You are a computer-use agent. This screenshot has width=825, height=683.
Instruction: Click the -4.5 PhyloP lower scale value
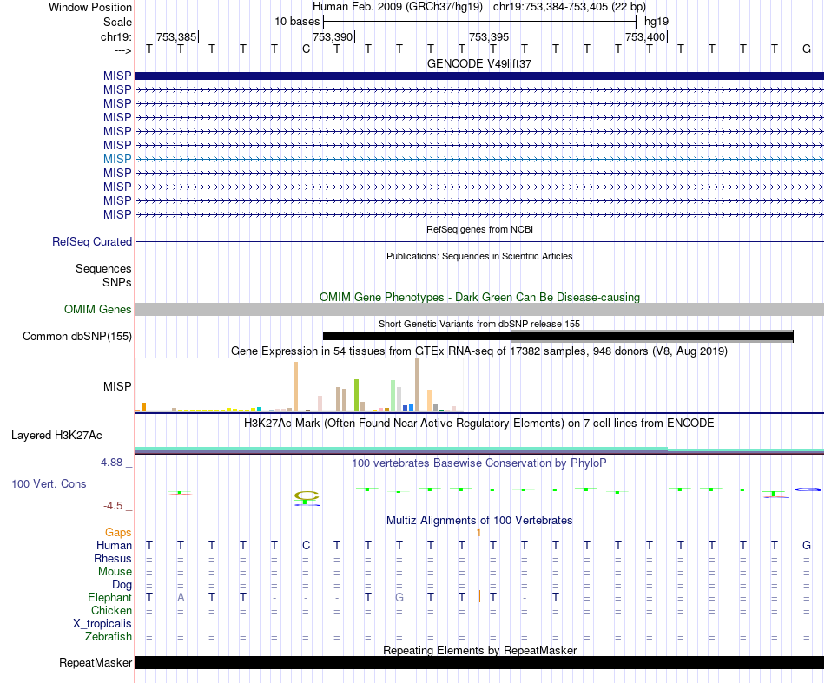[113, 506]
